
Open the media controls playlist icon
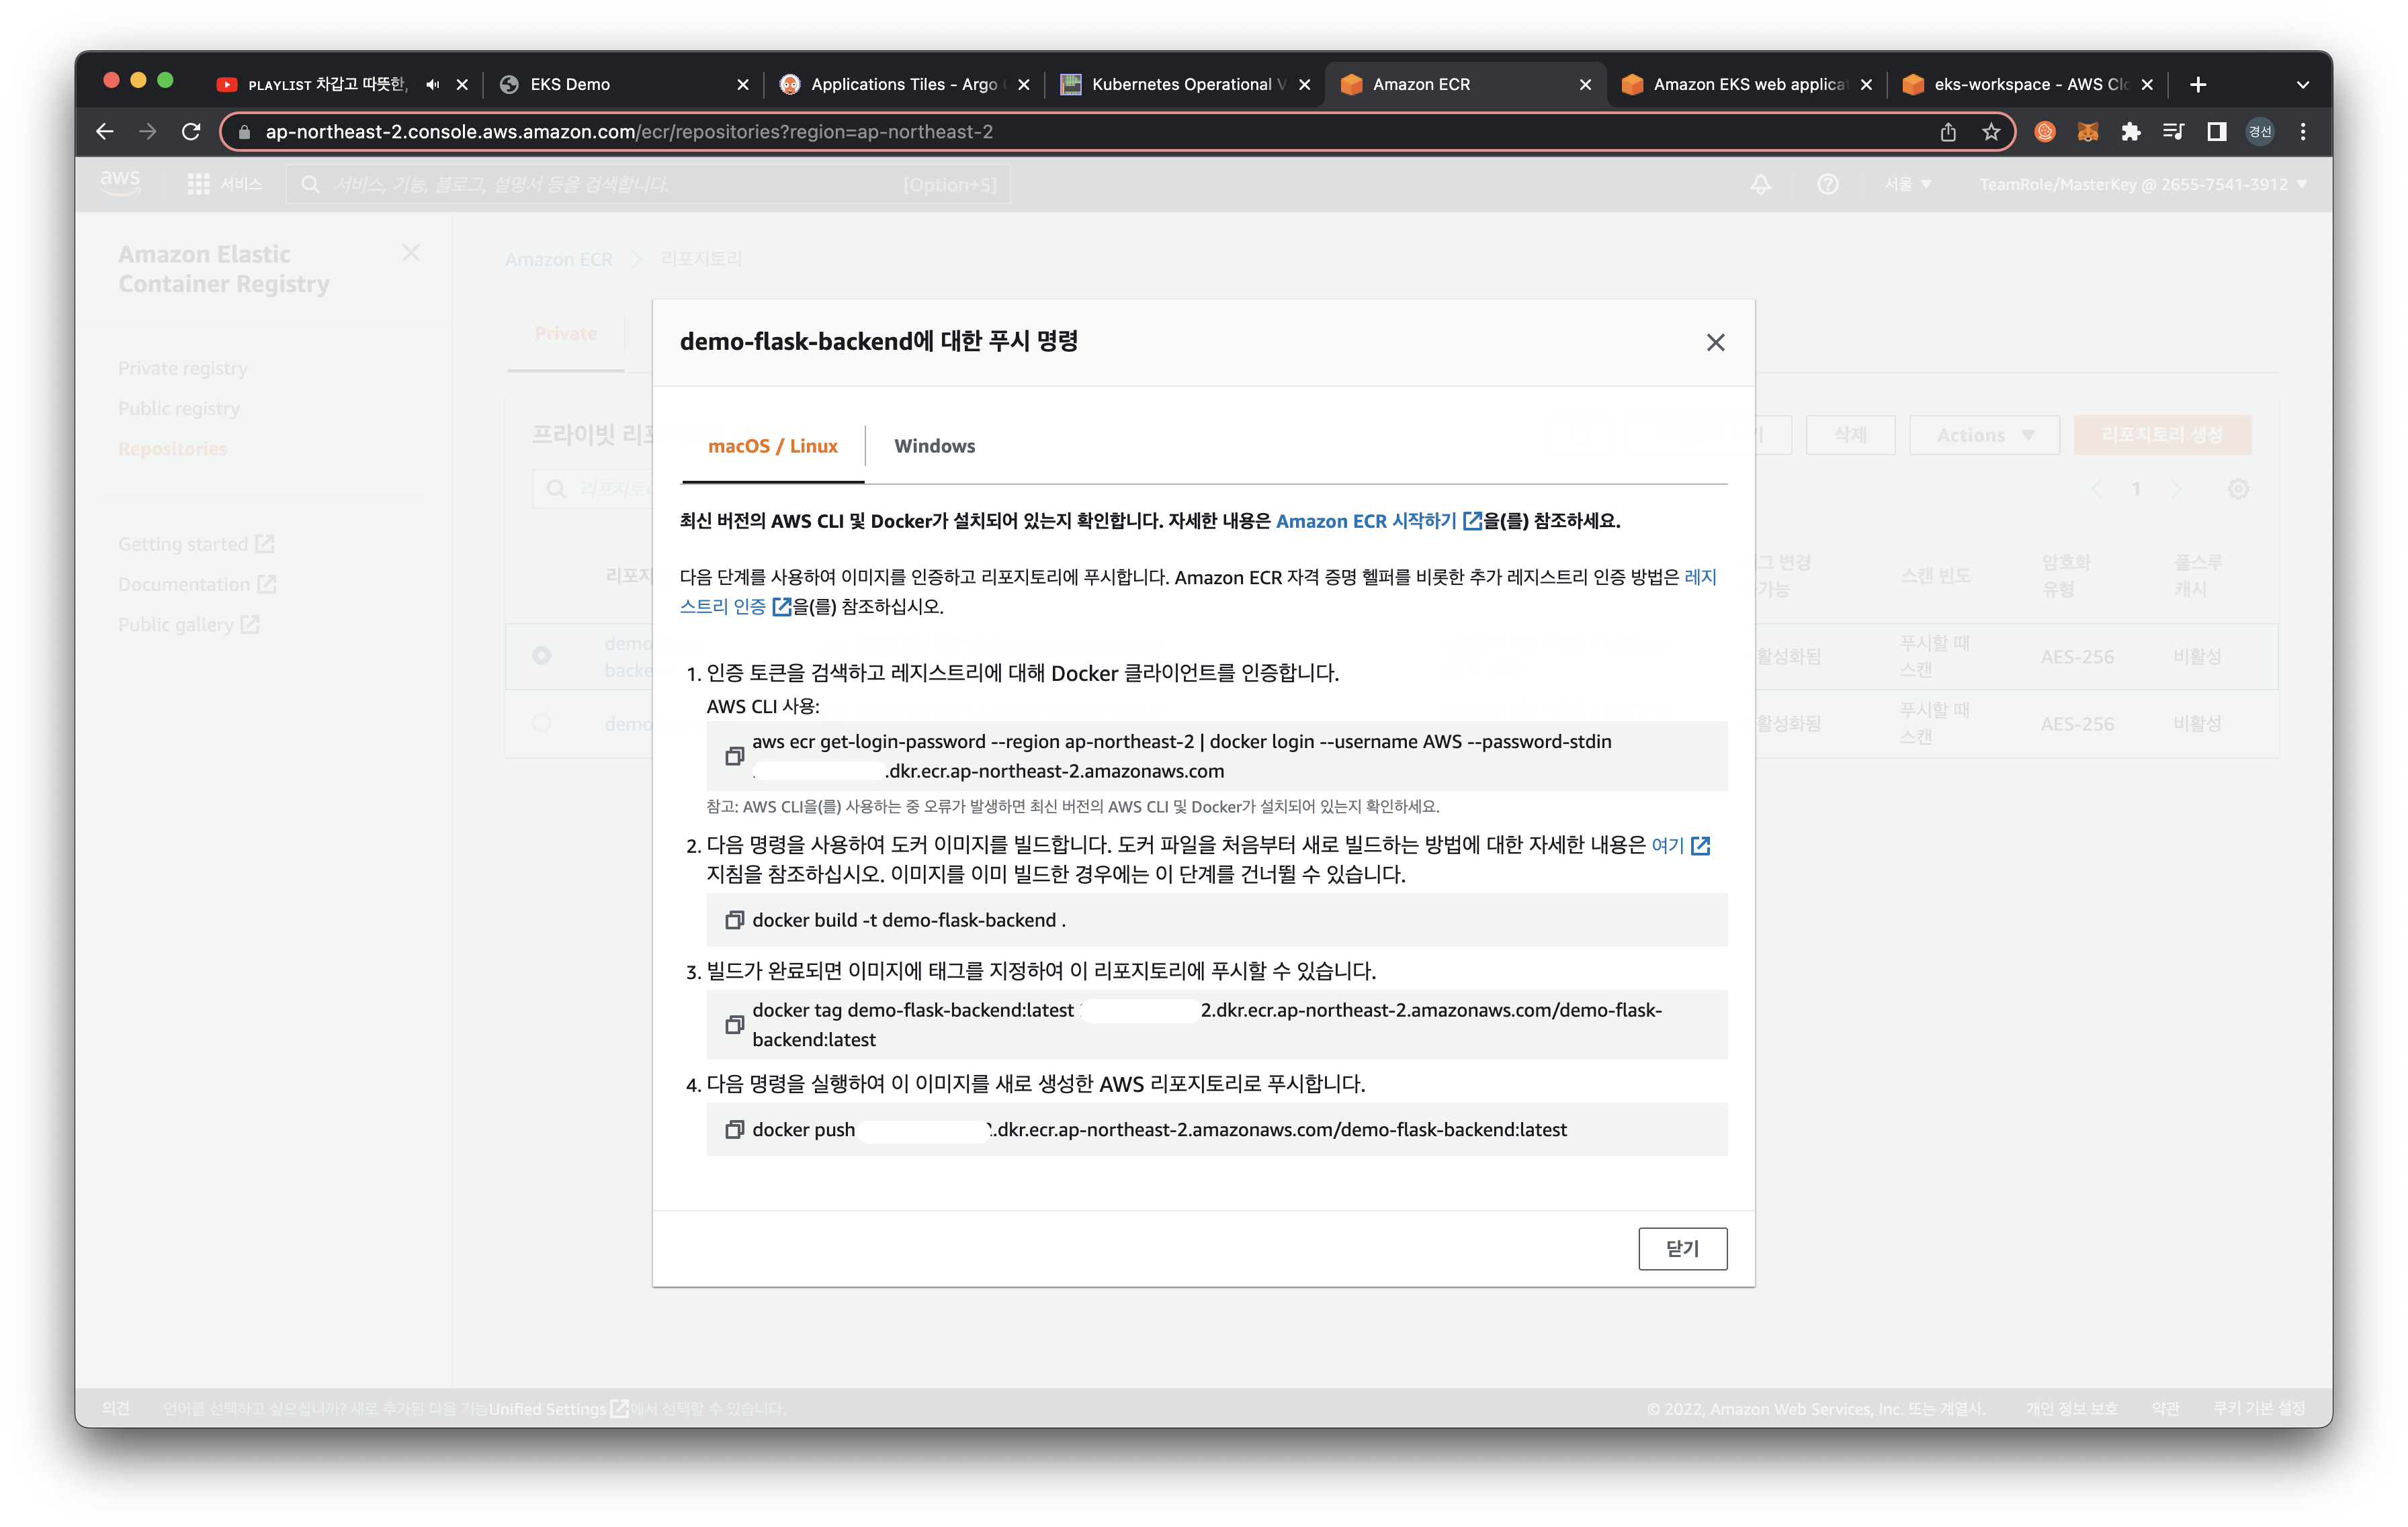tap(2173, 132)
